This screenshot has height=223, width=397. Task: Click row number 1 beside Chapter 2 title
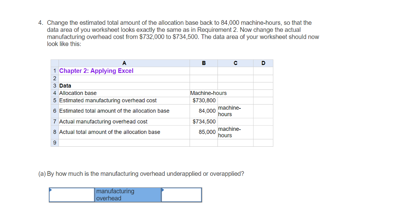[x=54, y=70]
